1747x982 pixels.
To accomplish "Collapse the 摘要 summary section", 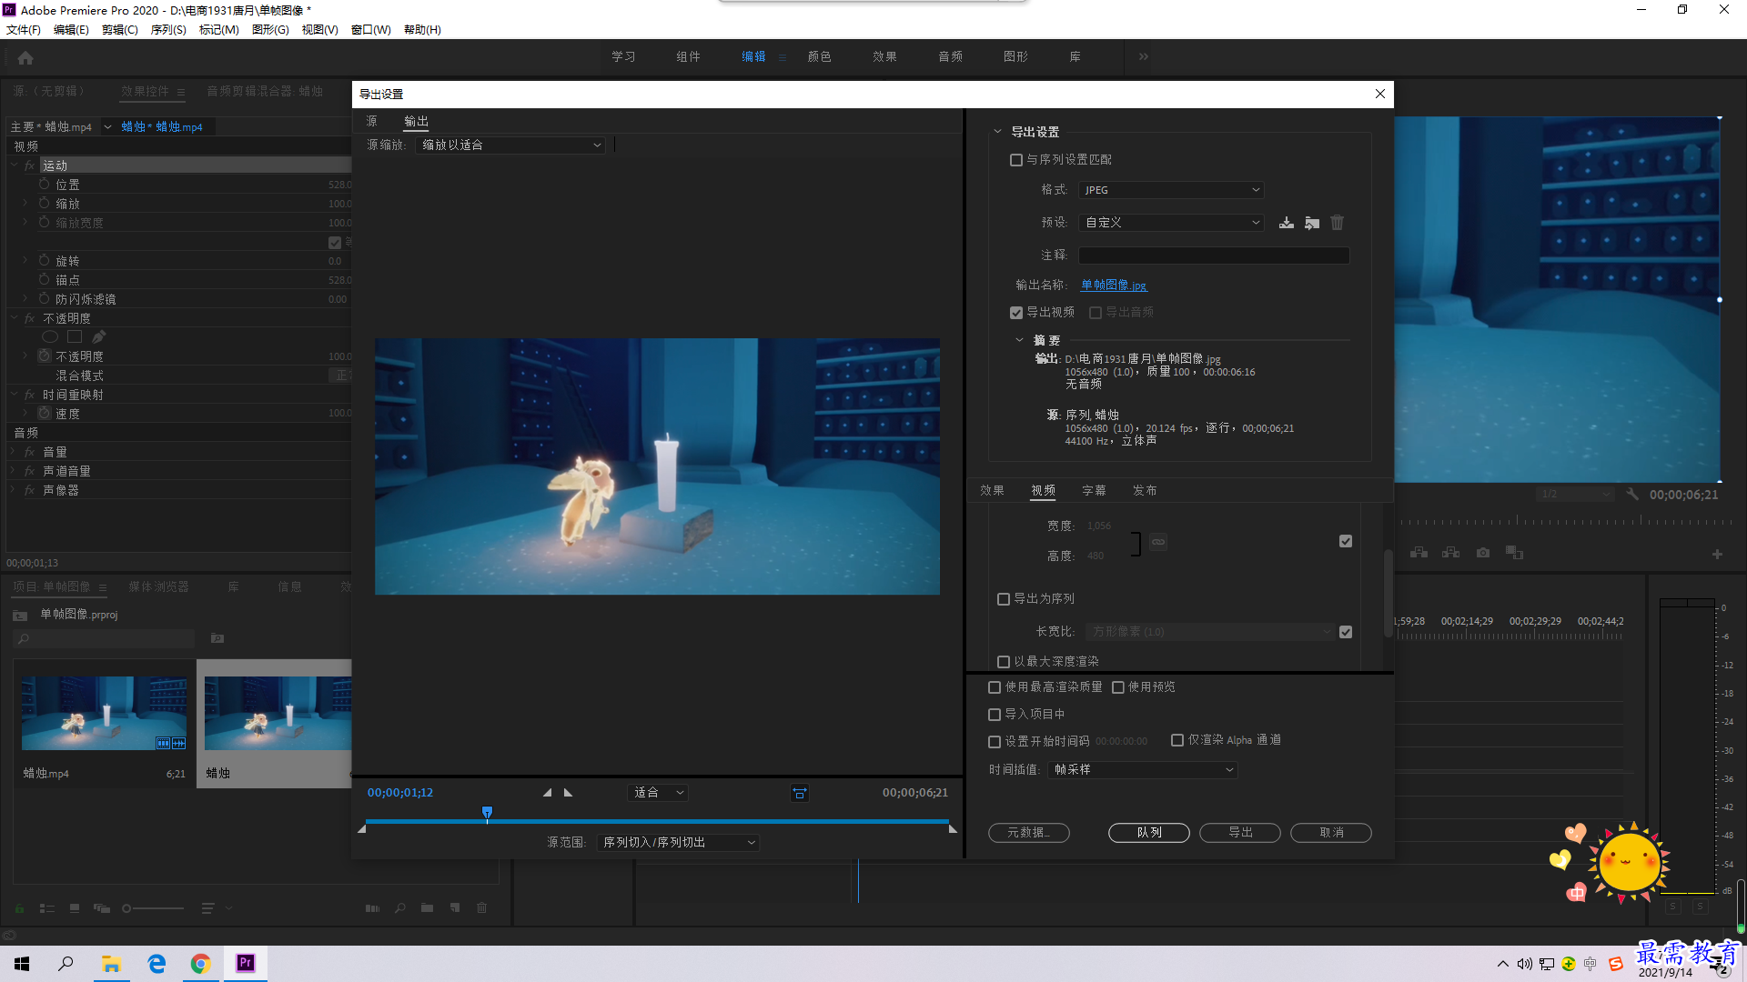I will 1019,340.
